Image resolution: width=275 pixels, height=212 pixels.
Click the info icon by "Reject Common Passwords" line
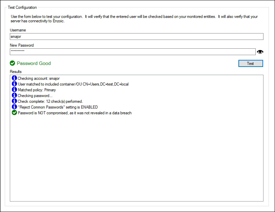tap(14, 107)
